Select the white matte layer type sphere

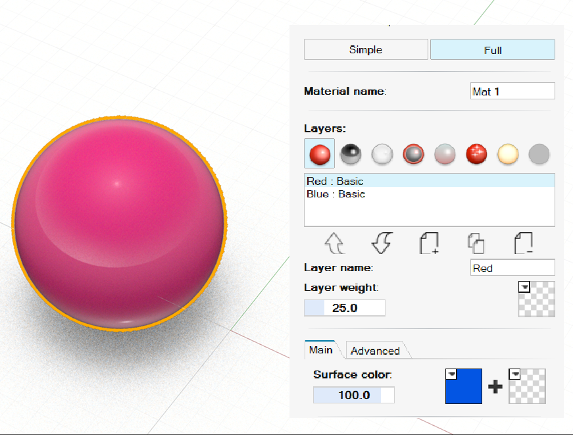click(382, 154)
